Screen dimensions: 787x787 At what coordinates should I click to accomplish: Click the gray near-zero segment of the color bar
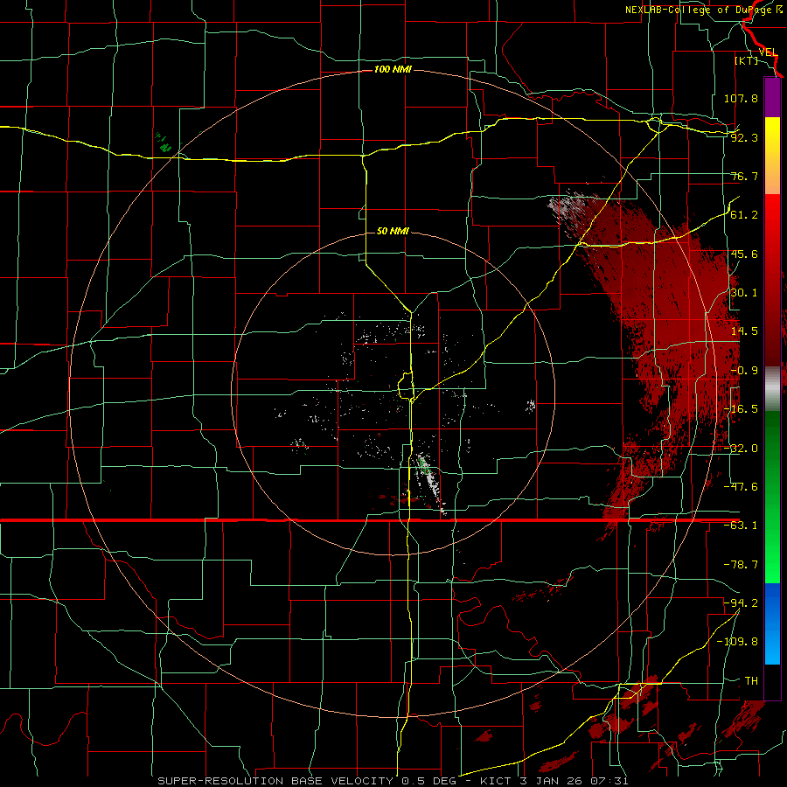point(772,389)
